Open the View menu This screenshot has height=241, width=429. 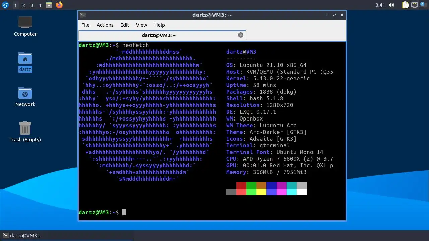[x=141, y=25]
